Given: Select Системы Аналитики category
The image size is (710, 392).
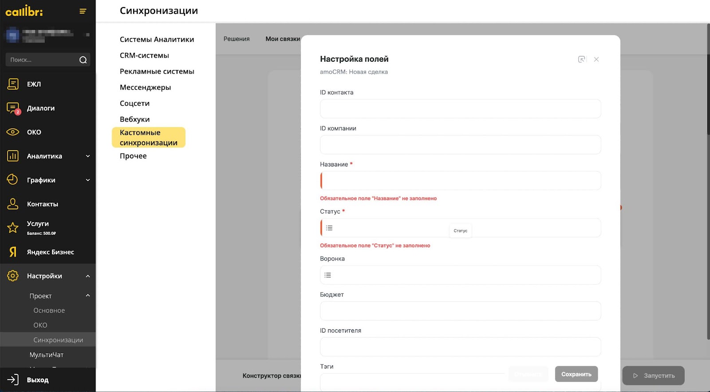Looking at the screenshot, I should 157,40.
